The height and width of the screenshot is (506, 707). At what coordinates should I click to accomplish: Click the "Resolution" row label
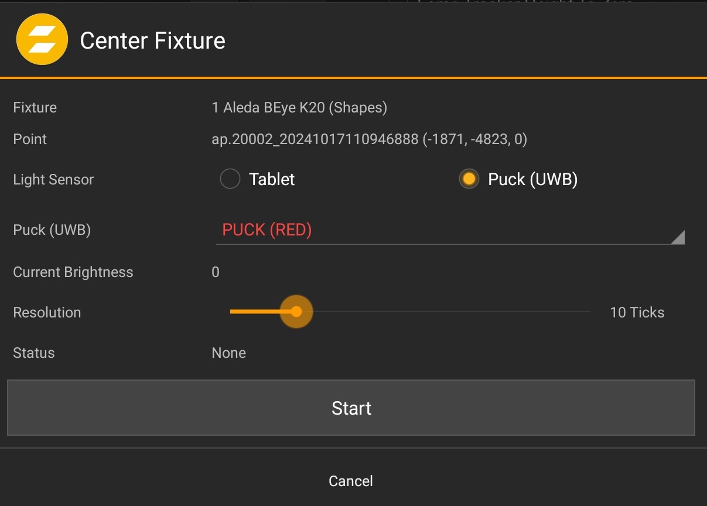(x=47, y=312)
